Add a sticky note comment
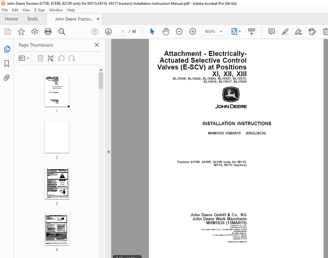This screenshot has height=258, width=328. [x=271, y=32]
